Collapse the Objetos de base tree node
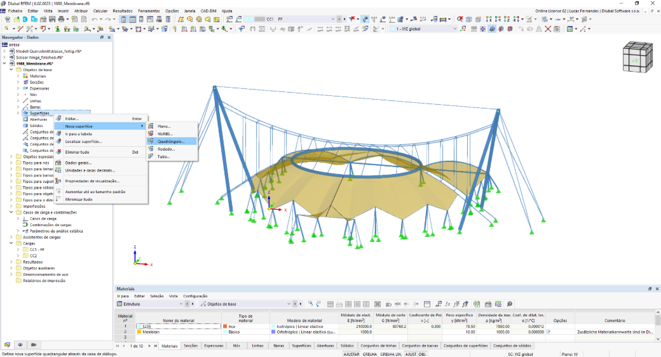Viewport: 661px width, 357px height. 11,69
